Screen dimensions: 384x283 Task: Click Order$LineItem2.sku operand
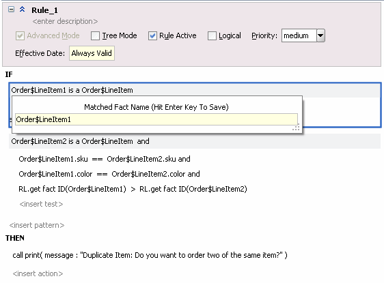tap(141, 159)
